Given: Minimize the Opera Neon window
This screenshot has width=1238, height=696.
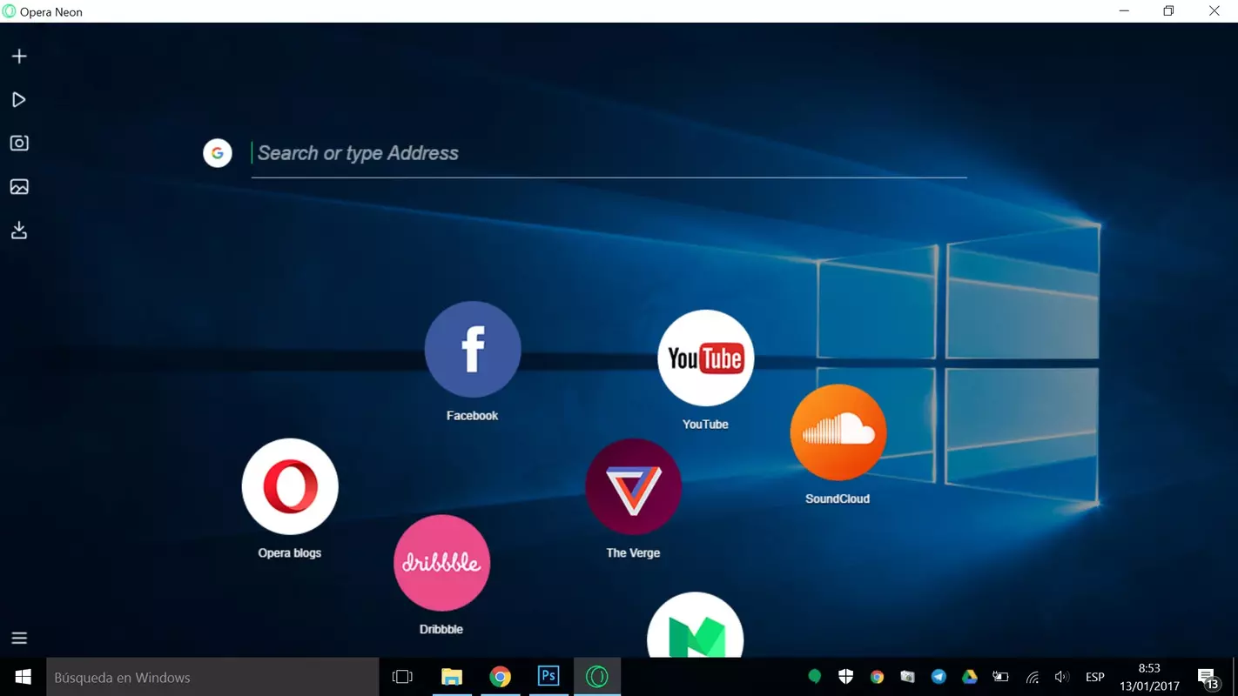Looking at the screenshot, I should (x=1124, y=11).
